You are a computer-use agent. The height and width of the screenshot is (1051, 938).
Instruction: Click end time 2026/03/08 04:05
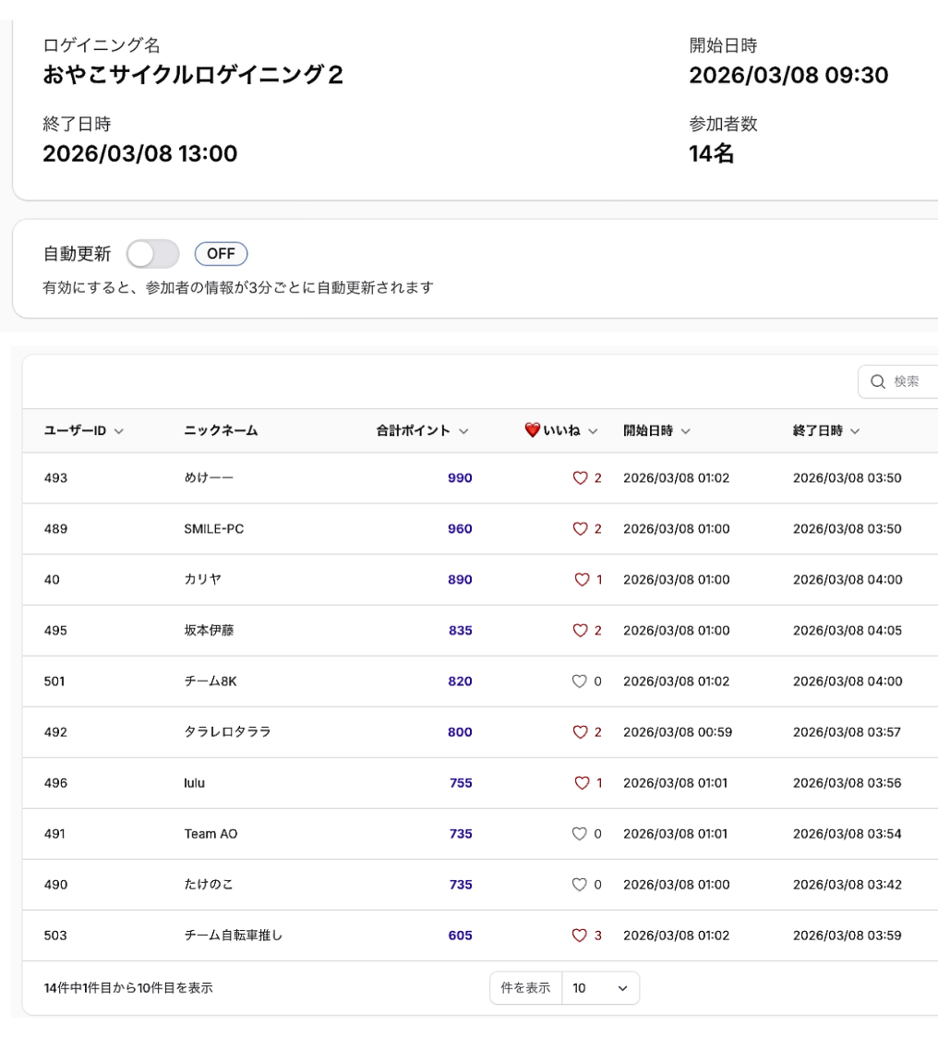click(848, 631)
